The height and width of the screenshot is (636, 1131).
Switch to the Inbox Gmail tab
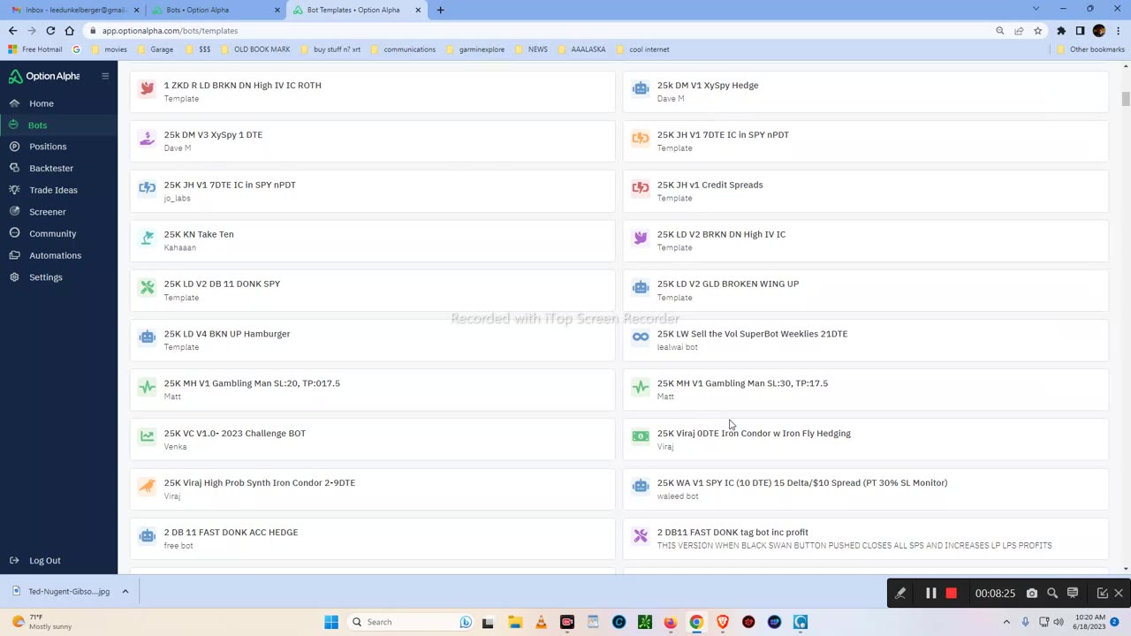click(x=75, y=10)
